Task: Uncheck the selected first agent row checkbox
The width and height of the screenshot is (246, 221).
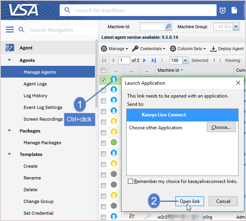Action: pos(104,80)
